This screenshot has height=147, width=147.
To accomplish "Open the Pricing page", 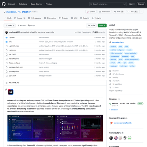I will coord(49,4).
